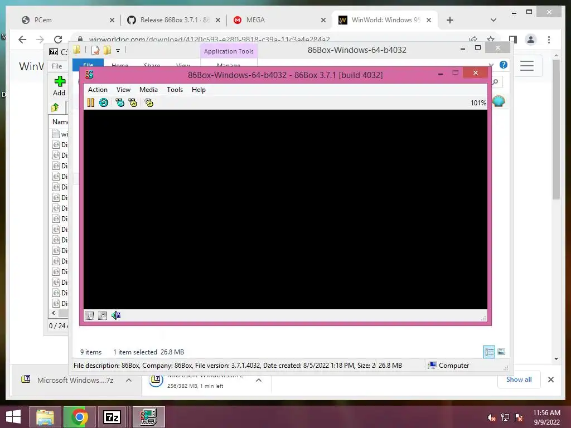Close the Chrome downloads bar
The height and width of the screenshot is (428, 571).
(x=551, y=380)
